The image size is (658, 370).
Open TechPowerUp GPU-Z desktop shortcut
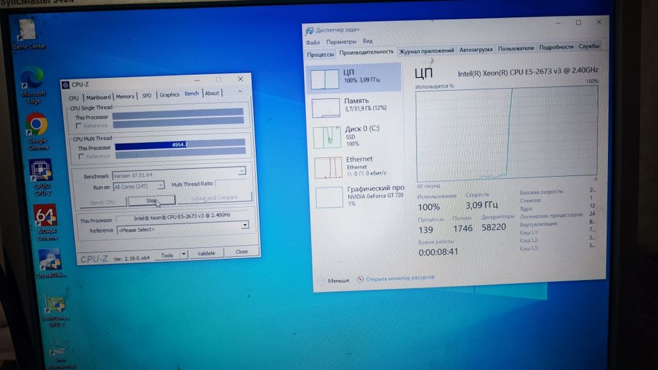click(x=55, y=310)
